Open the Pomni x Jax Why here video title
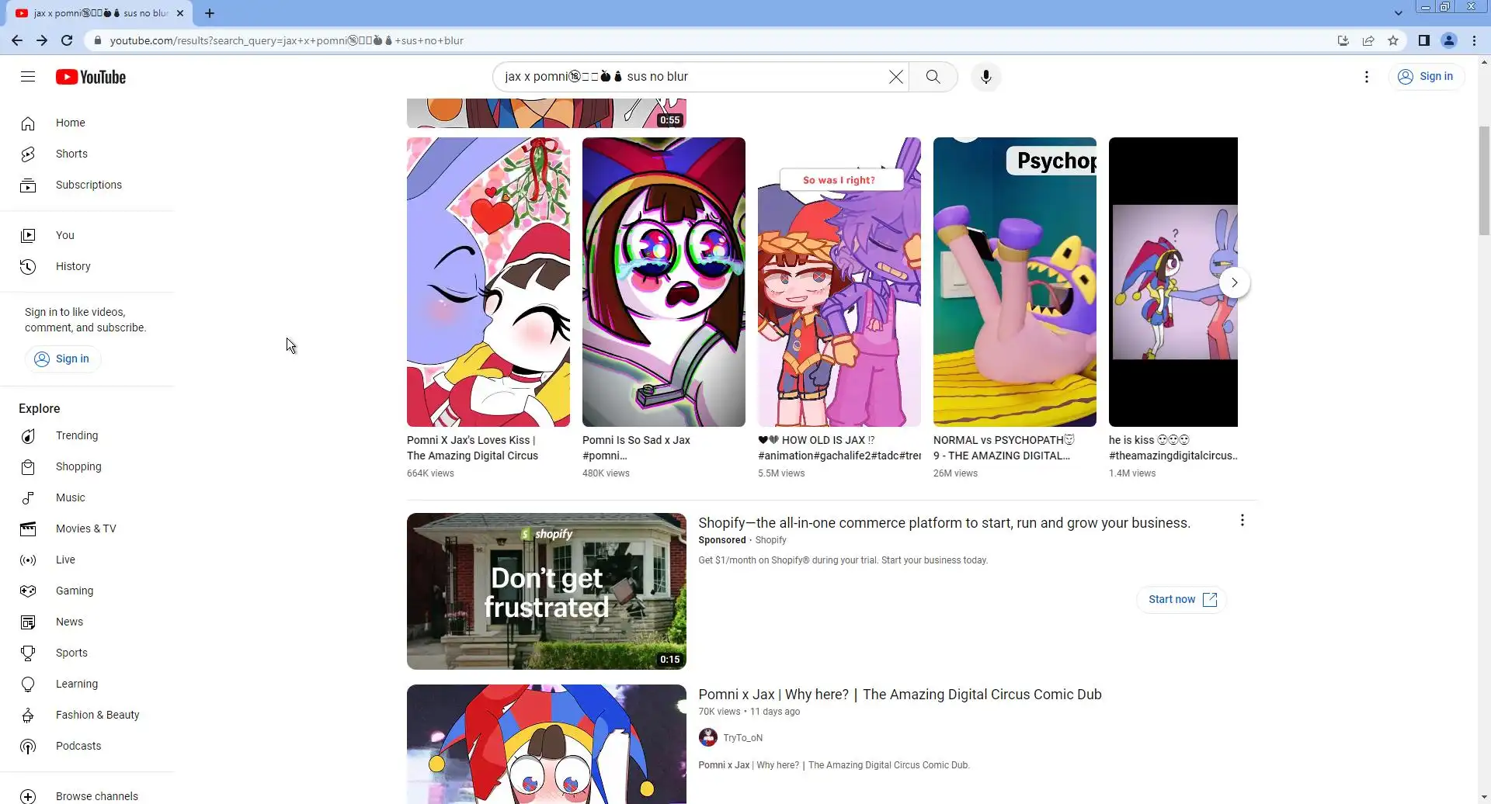Screen dimensions: 1491x804 [x=900, y=695]
